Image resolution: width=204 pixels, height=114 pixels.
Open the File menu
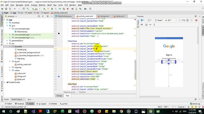2,5
